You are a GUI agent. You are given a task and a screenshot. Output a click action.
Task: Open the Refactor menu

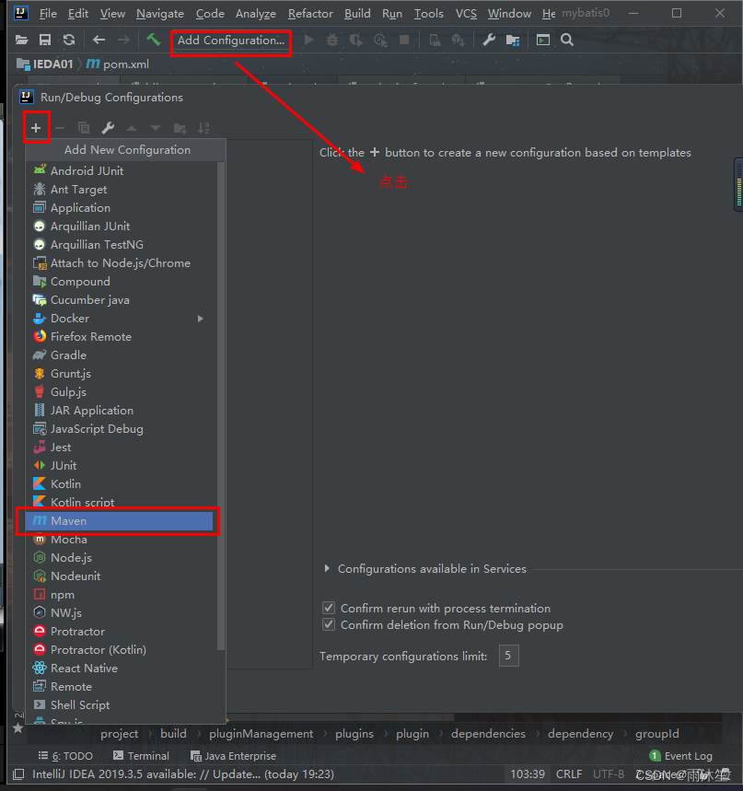coord(310,14)
